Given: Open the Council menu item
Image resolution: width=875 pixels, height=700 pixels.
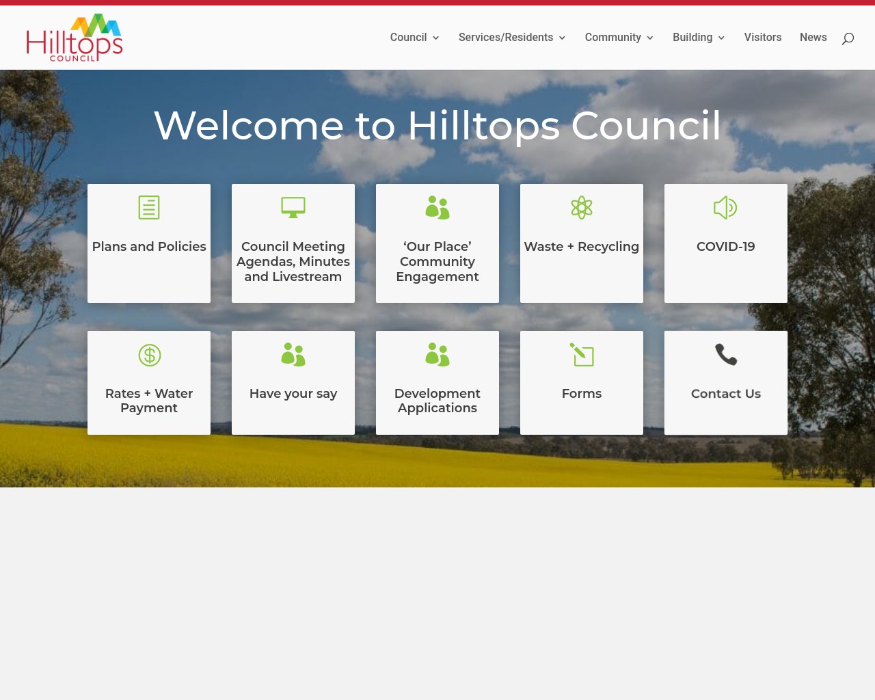Looking at the screenshot, I should point(408,38).
